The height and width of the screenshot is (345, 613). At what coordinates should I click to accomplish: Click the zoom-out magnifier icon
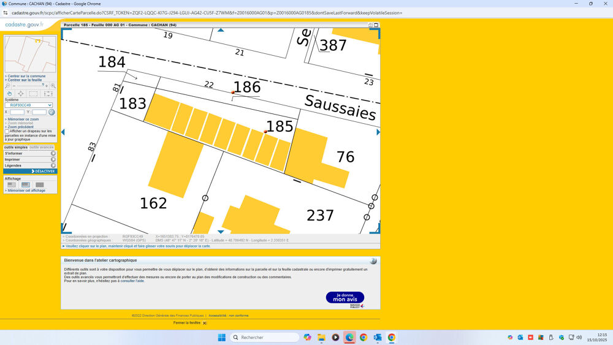click(7, 86)
